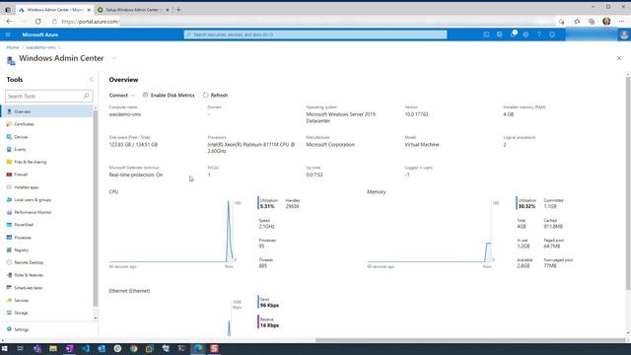The image size is (631, 355).
Task: Refresh the Overview data
Action: (215, 96)
